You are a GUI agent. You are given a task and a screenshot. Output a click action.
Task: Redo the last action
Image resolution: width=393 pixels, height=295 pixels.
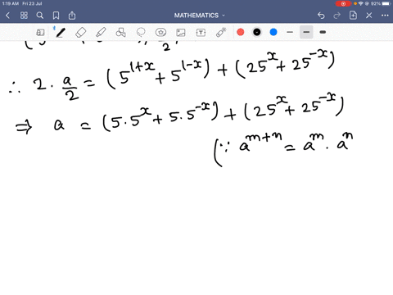337,16
